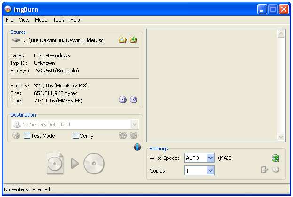Open the View menu
293x197 pixels.
[x=24, y=20]
